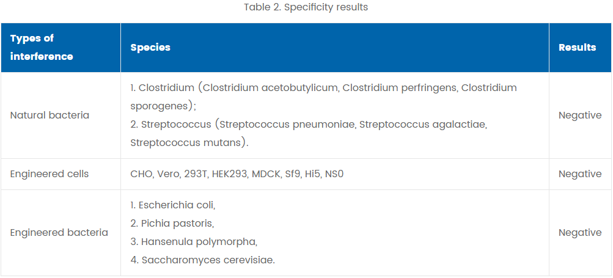
Task: Click the Negative result for Natural bacteria
Action: (579, 115)
